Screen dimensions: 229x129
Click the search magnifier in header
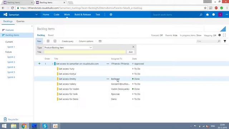pyautogui.click(x=201, y=15)
